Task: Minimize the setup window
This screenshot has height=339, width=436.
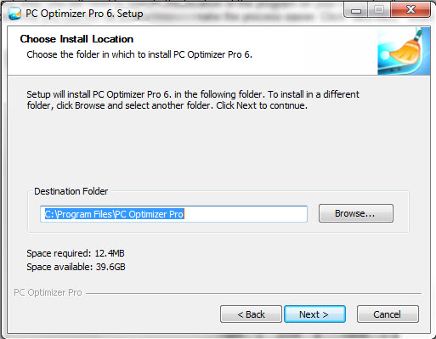Action: 356,10
